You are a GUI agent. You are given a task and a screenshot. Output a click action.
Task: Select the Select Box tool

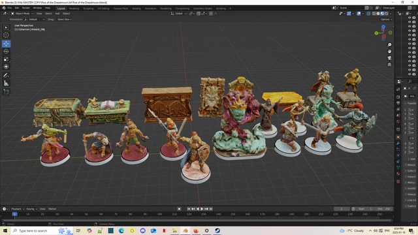[x=6, y=27]
